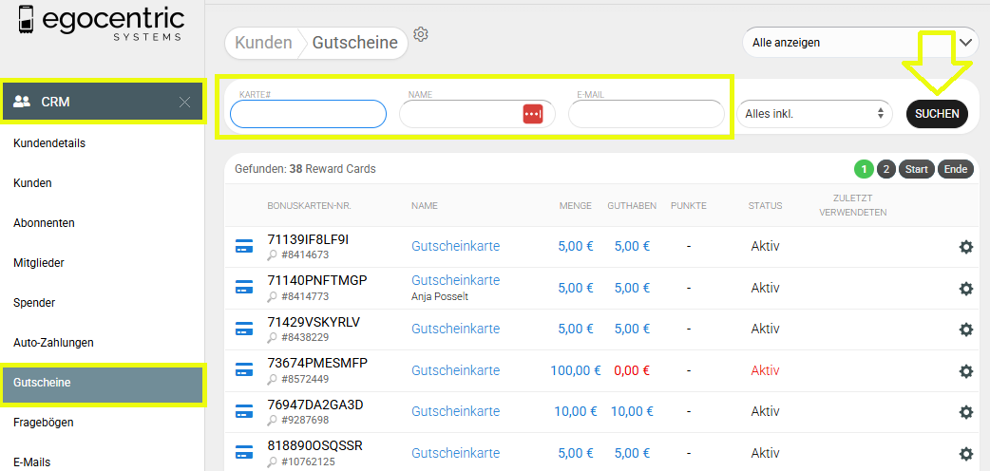Viewport: 990px width, 471px height.
Task: Open gear menu for card 71139IF8LF9I
Action: pyautogui.click(x=965, y=247)
